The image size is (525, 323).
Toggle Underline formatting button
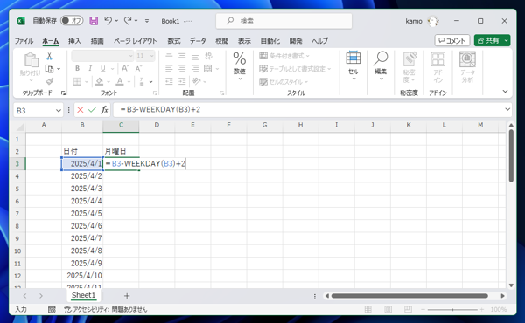coord(102,68)
